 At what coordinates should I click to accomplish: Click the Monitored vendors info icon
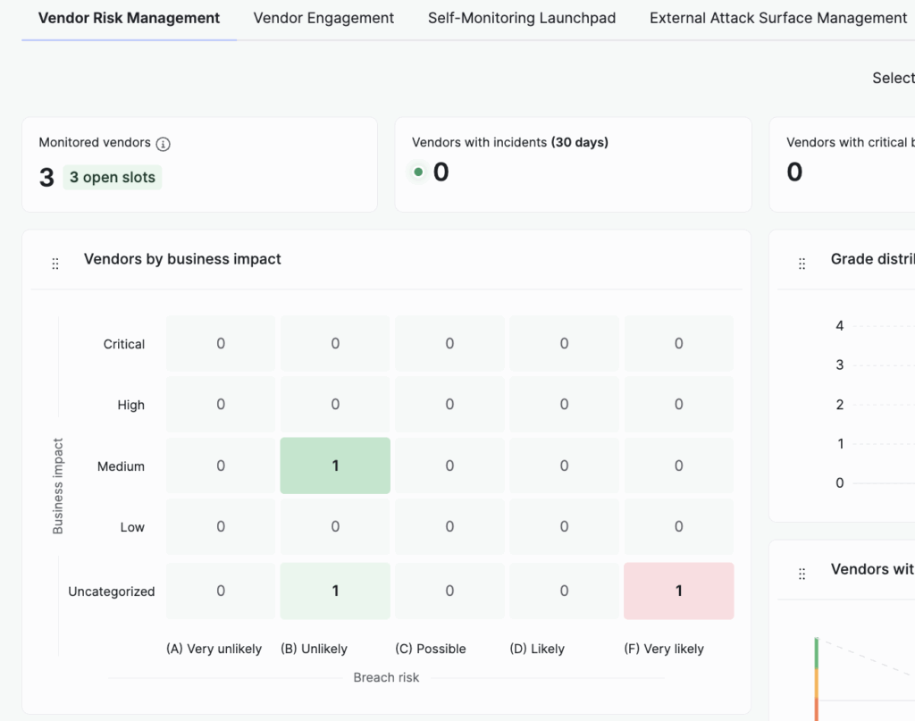pos(163,143)
